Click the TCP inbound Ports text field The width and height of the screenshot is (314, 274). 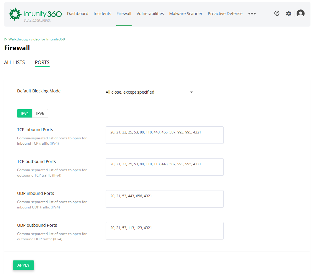164,135
